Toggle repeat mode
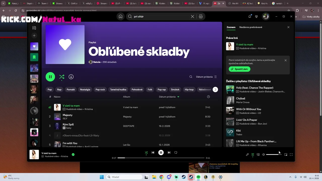Viewport: 322px width, 181px height. click(176, 152)
